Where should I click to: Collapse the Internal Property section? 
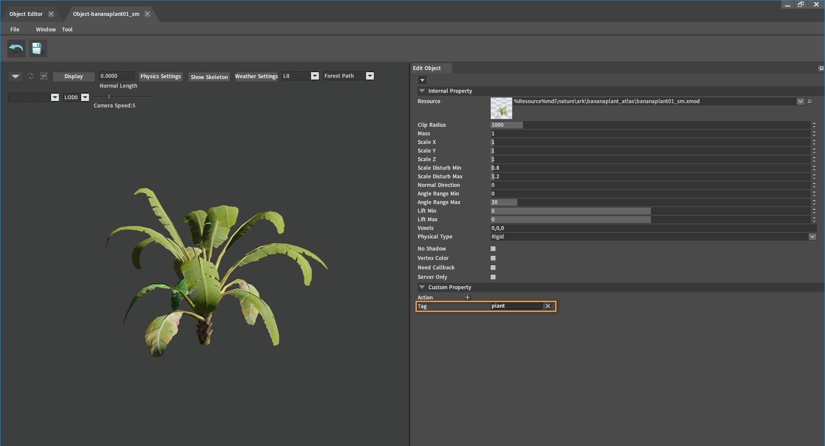click(x=422, y=91)
